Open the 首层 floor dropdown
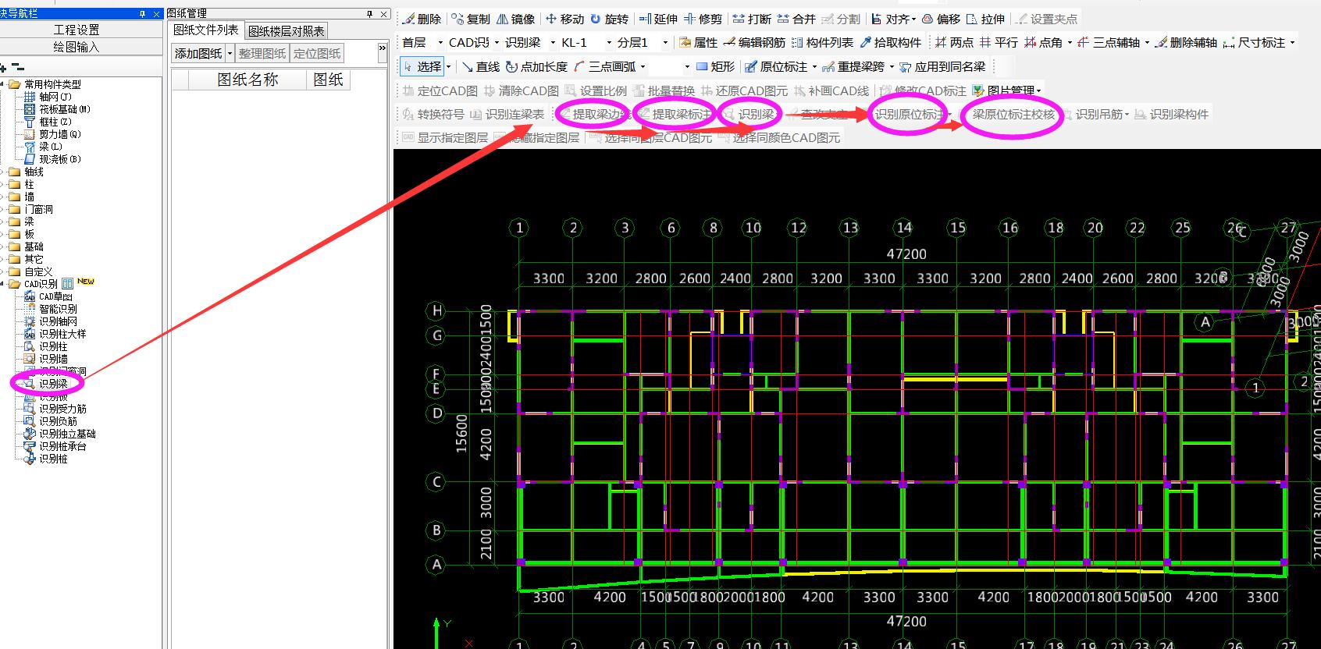 440,42
